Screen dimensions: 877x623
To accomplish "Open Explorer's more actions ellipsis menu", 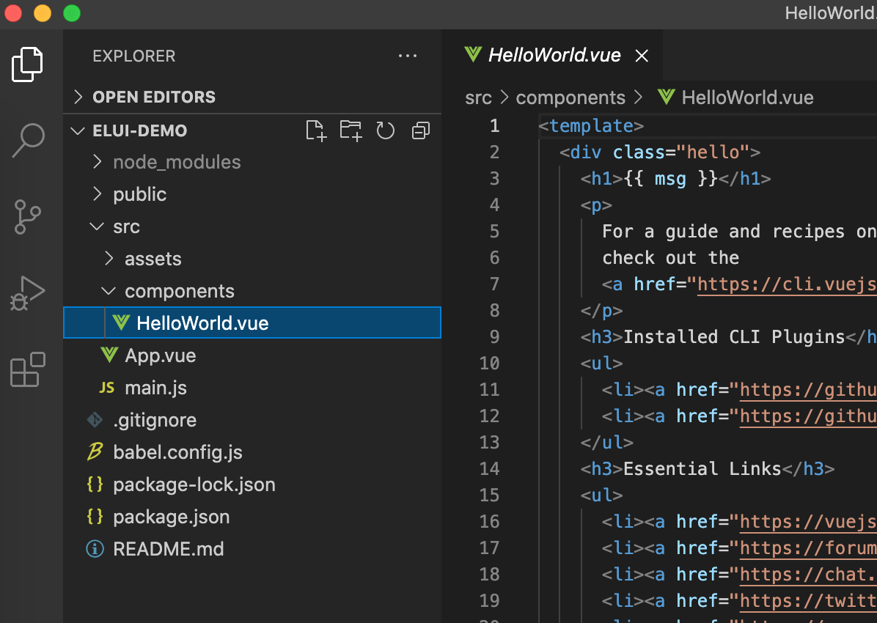I will point(407,56).
